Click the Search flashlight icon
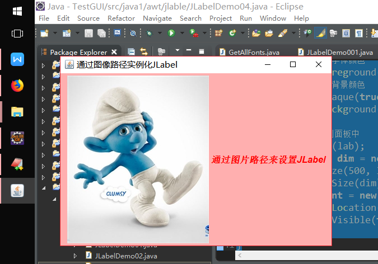The height and width of the screenshot is (264, 378). (x=283, y=33)
